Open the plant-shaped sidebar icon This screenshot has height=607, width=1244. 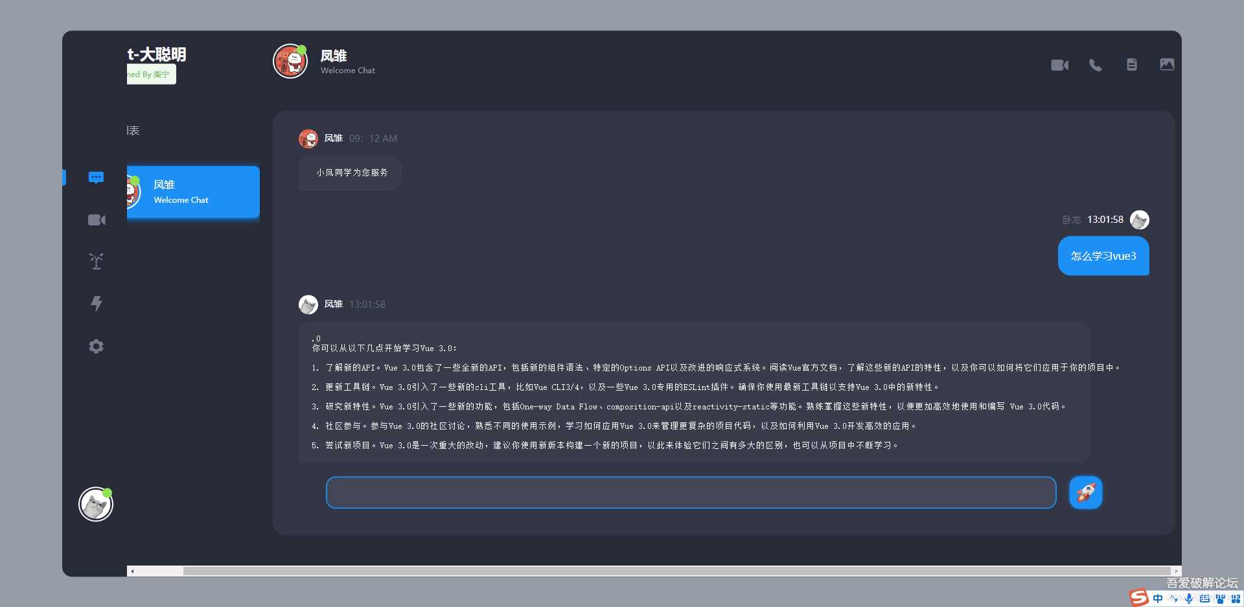(96, 261)
